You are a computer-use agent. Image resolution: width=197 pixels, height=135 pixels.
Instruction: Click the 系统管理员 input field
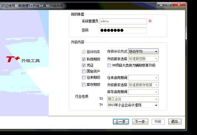[x=123, y=21]
